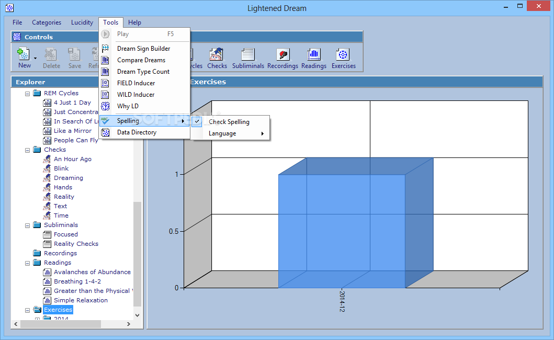The image size is (554, 340).
Task: Toggle the Check Spelling option
Action: [x=229, y=122]
